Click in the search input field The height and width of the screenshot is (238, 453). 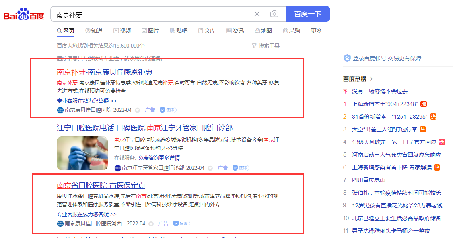tap(151, 14)
